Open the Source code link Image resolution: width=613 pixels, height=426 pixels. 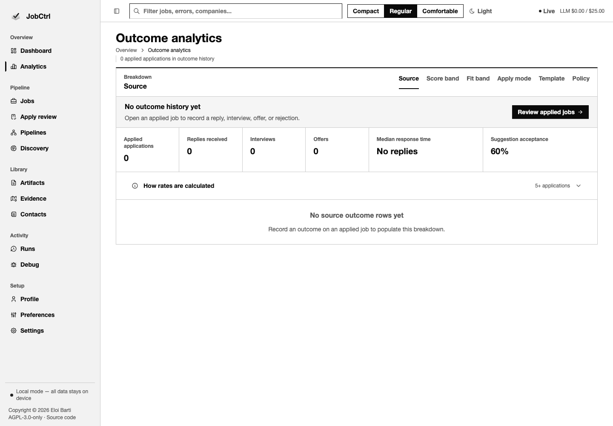pyautogui.click(x=61, y=417)
